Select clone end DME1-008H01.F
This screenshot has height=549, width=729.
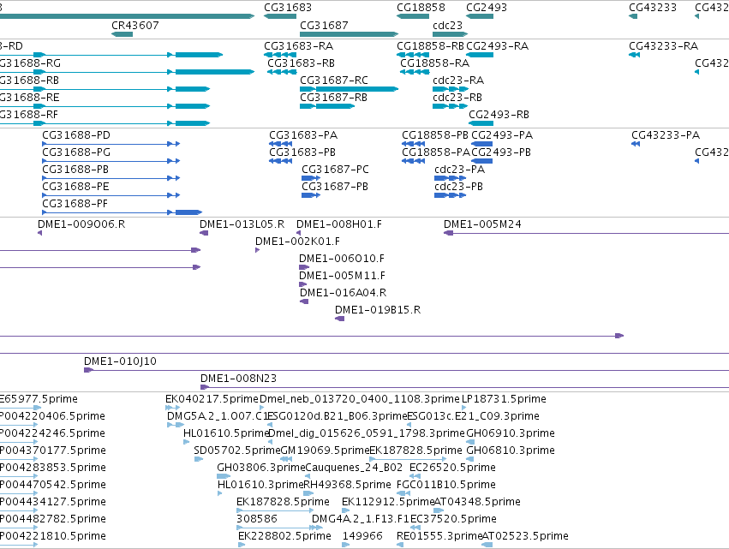(x=339, y=224)
